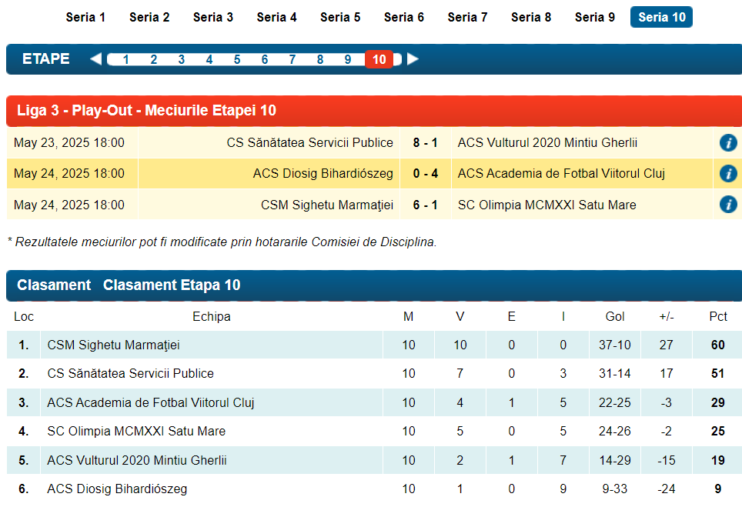The image size is (742, 517).
Task: Click the Clasament Etapa 10 header
Action: (x=172, y=285)
